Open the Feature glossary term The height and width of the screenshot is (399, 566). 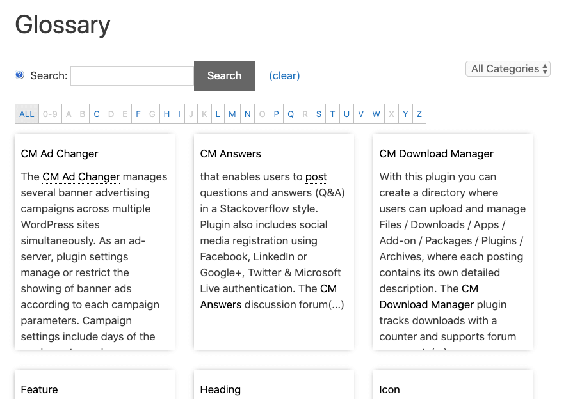point(39,389)
